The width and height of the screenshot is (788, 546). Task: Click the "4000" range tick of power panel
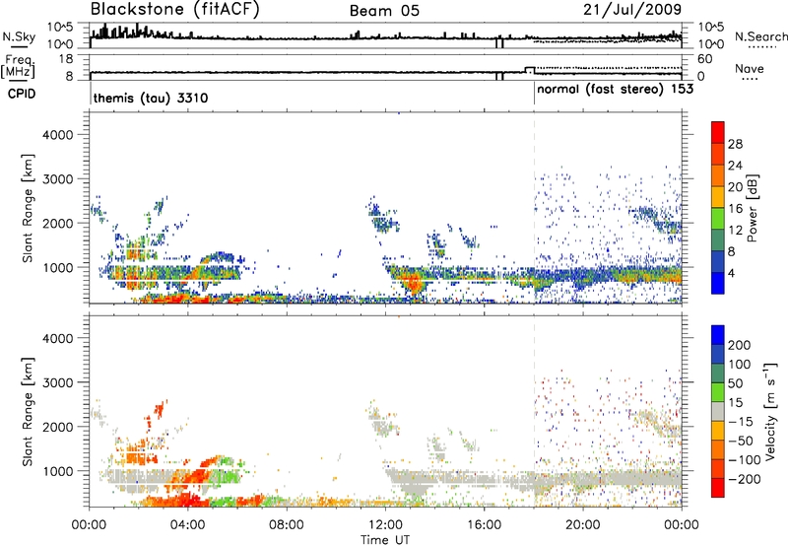57,135
